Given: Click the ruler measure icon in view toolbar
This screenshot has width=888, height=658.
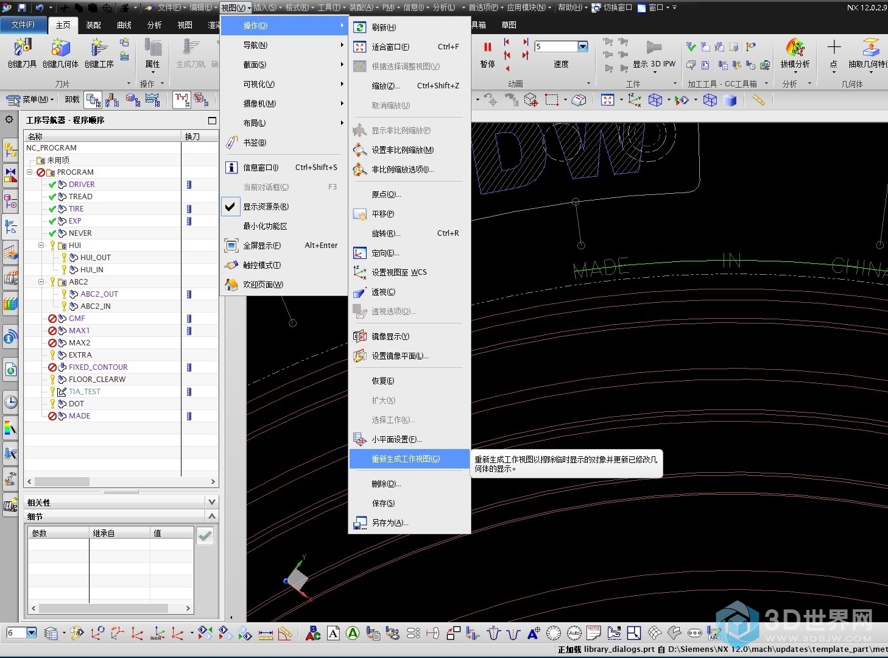Looking at the screenshot, I should (758, 99).
